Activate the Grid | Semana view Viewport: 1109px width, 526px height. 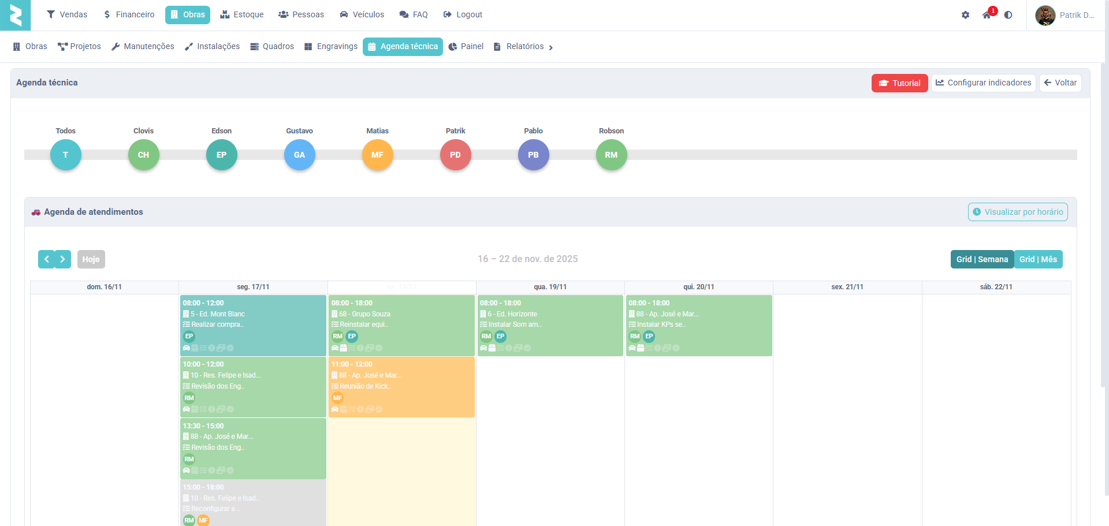[x=982, y=259]
